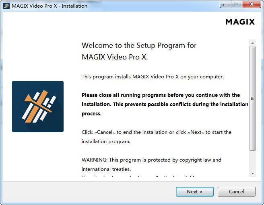Abort setup with the Cancel button
This screenshot has width=264, height=205.
(x=237, y=192)
